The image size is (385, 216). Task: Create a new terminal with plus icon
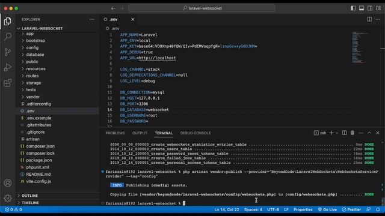tap(331, 133)
